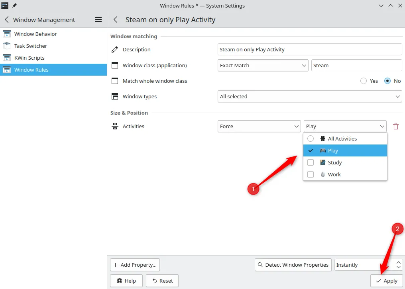The width and height of the screenshot is (405, 289).
Task: Choose Play in the activities list
Action: tap(333, 150)
